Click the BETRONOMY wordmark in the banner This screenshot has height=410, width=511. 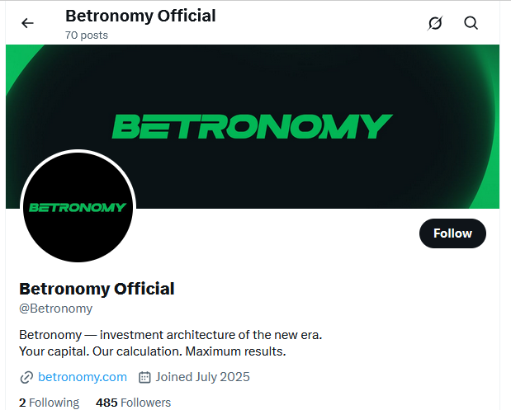pyautogui.click(x=252, y=126)
